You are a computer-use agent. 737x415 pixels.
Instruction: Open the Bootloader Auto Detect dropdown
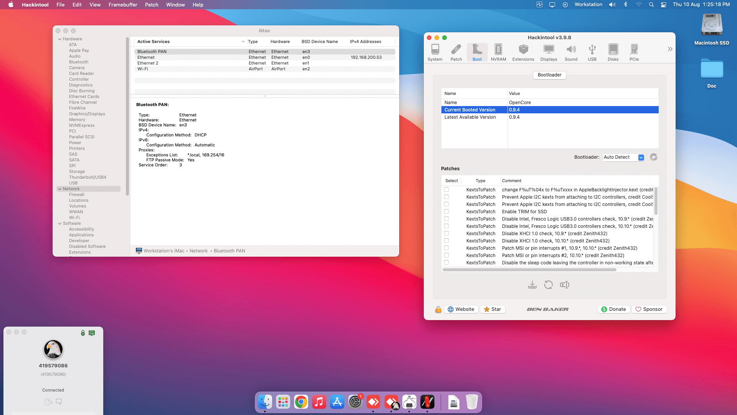pos(624,157)
